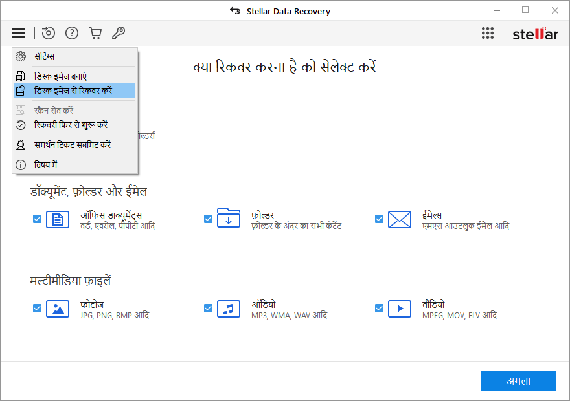Disable the ईमेल्स checkbox
The height and width of the screenshot is (401, 570).
(379, 219)
